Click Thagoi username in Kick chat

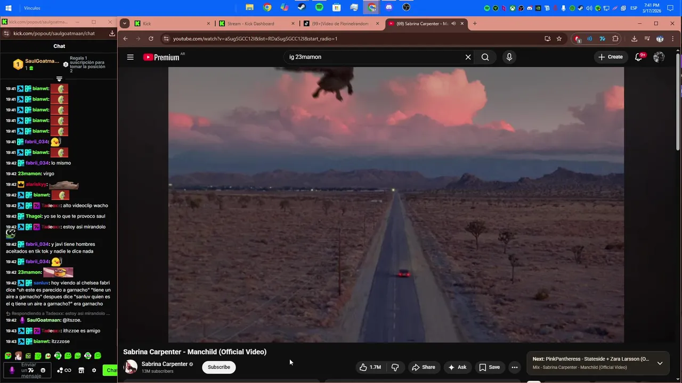(34, 217)
